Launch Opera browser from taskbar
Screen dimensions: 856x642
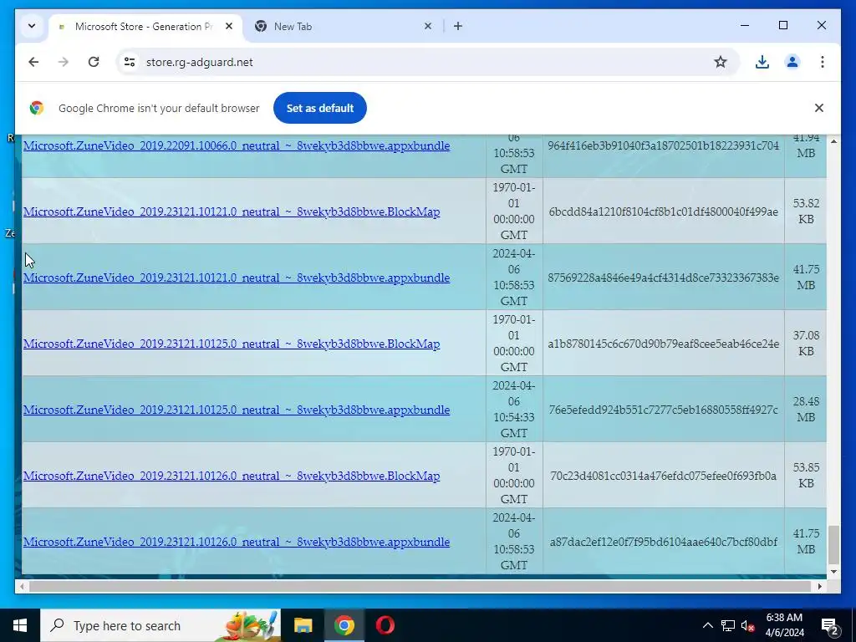coord(385,625)
